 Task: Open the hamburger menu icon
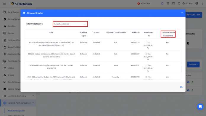(x=4, y=4)
